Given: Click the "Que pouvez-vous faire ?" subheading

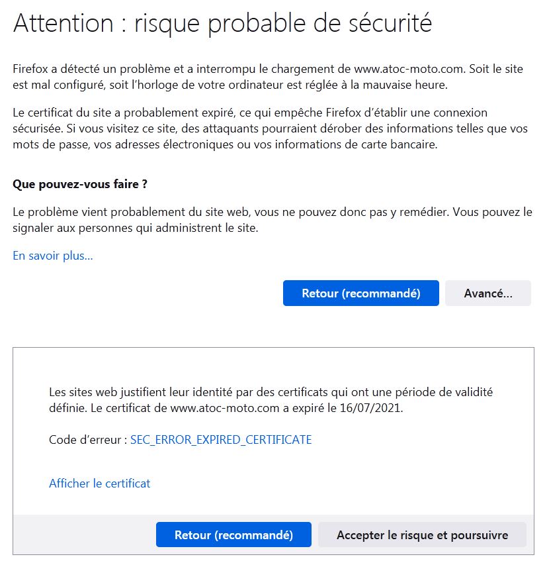Looking at the screenshot, I should tap(80, 184).
